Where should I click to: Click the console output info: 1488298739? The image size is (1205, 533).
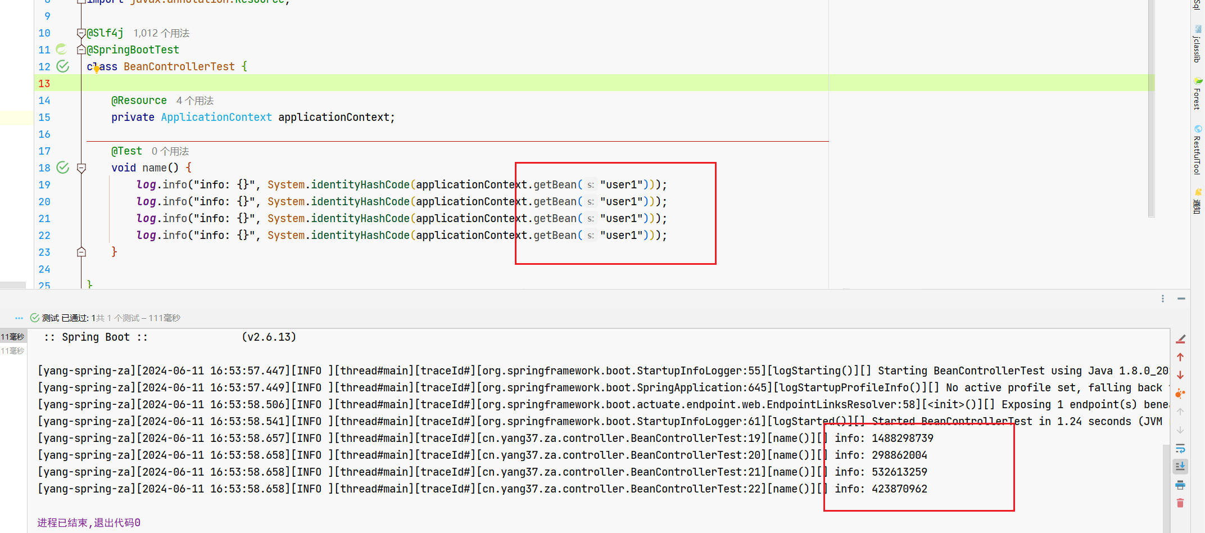tap(884, 438)
